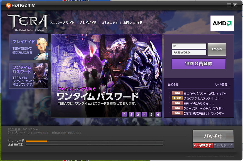Click the ID input field
The height and width of the screenshot is (161, 243).
coord(189,46)
